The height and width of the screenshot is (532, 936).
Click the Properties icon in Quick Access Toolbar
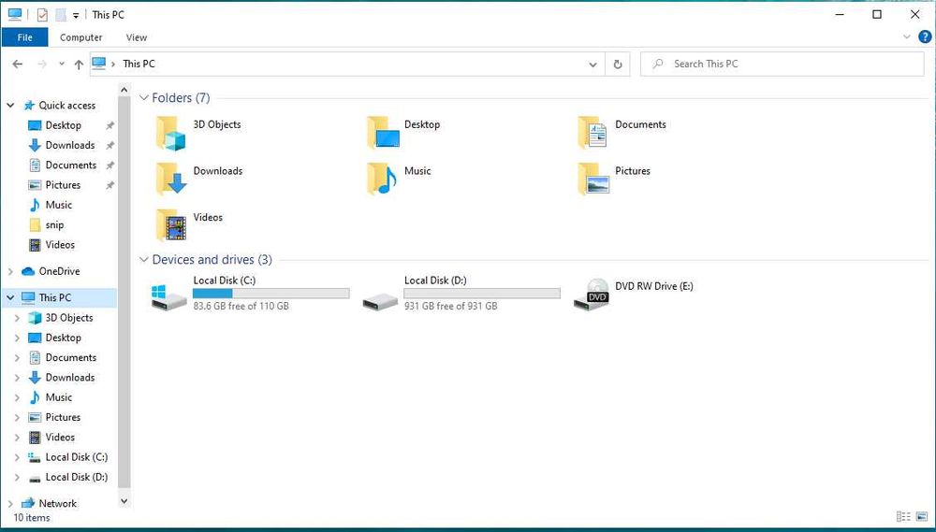tap(42, 14)
